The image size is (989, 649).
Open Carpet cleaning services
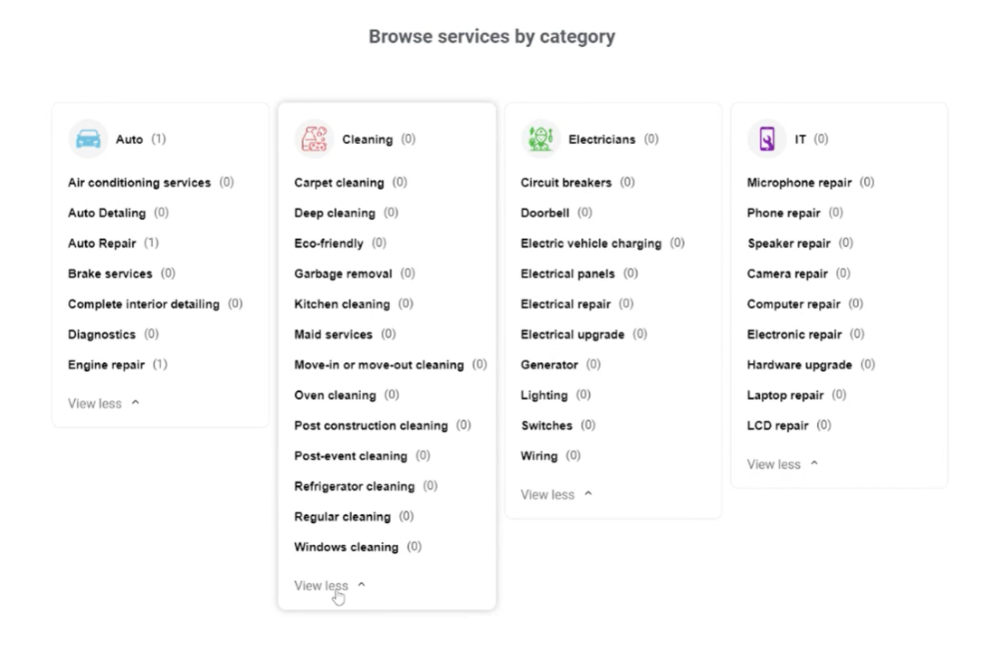click(337, 182)
